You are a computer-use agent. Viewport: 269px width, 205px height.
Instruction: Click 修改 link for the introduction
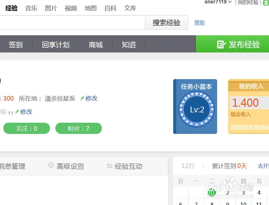[x=26, y=112]
